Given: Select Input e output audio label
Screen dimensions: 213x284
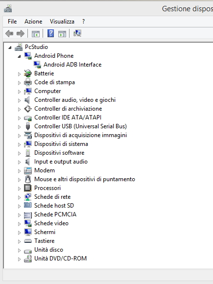Looking at the screenshot, I should pyautogui.click(x=61, y=162).
